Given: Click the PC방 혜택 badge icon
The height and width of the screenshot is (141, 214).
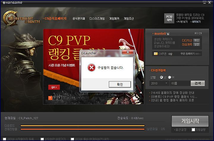Looking at the screenshot, I should pyautogui.click(x=169, y=18).
